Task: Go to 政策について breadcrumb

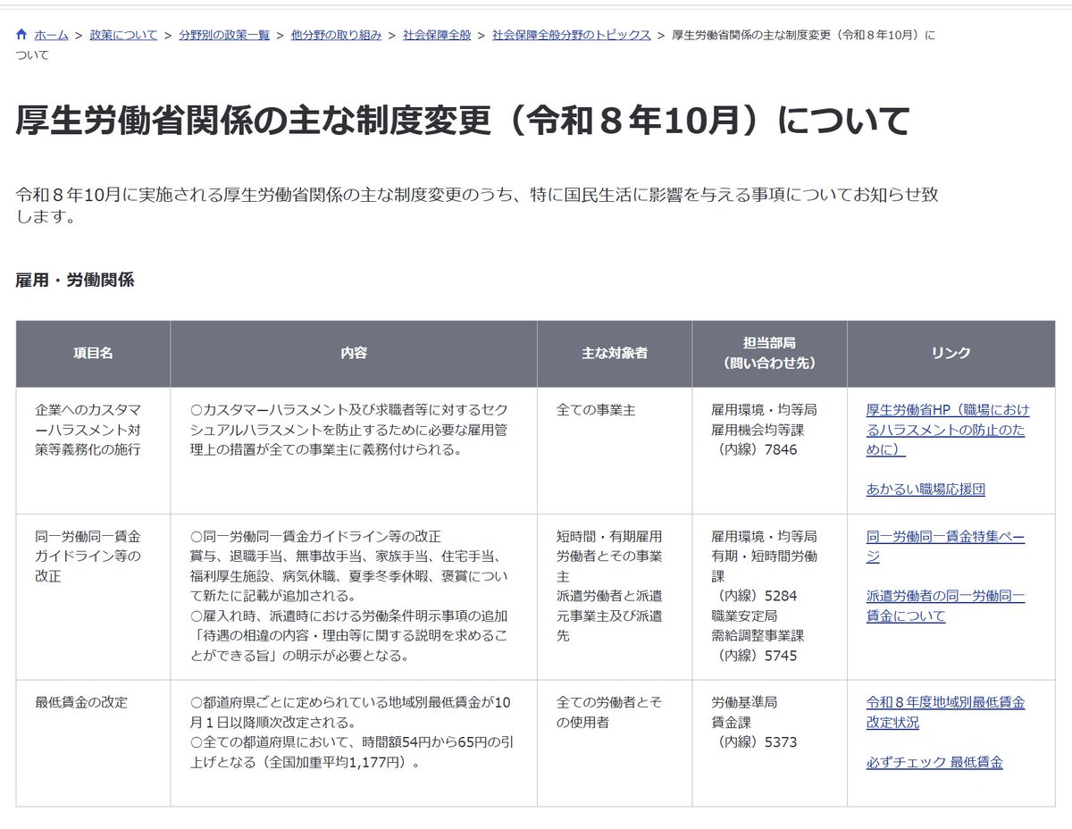Action: pyautogui.click(x=123, y=35)
